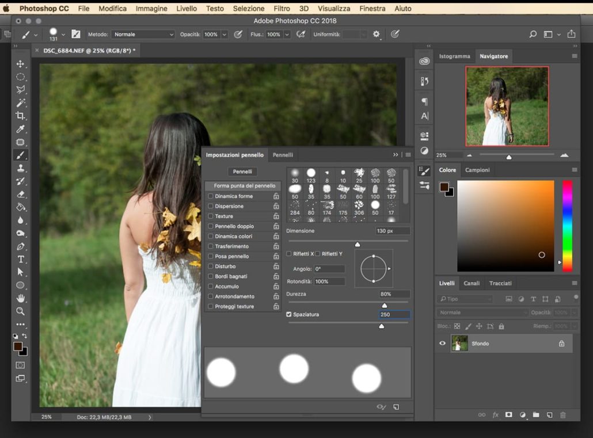Open the brush preset picker arrow

(x=63, y=35)
